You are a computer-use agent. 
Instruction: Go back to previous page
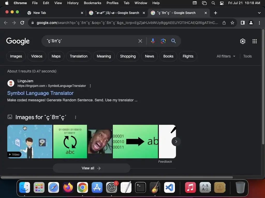pyautogui.click(x=6, y=23)
